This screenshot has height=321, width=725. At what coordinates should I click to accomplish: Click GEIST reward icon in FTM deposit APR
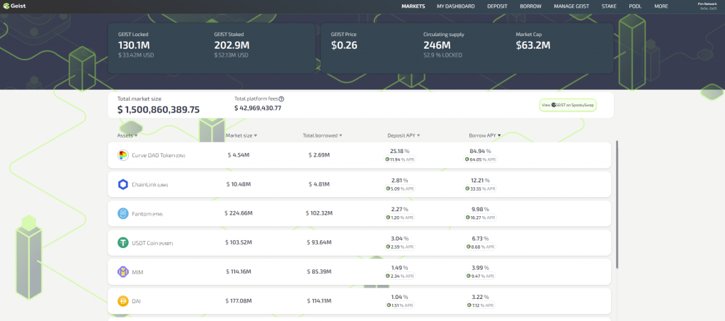pos(387,218)
